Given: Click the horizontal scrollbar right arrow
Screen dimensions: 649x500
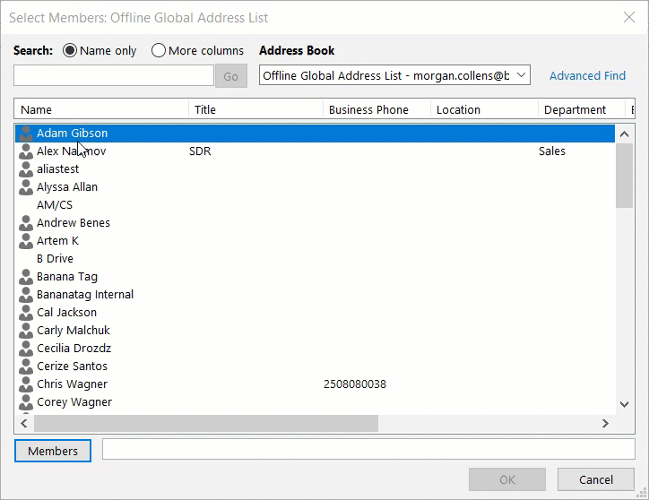Looking at the screenshot, I should point(605,423).
